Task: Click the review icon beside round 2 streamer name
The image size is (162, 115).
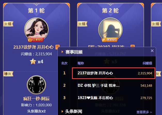Action: coord(133,47)
